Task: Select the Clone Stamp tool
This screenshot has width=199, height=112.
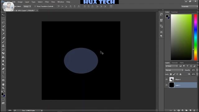Action: pyautogui.click(x=3, y=46)
